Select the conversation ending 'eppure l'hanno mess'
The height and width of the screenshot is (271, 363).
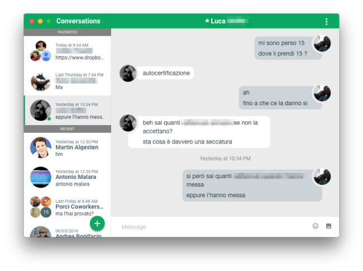coord(68,111)
